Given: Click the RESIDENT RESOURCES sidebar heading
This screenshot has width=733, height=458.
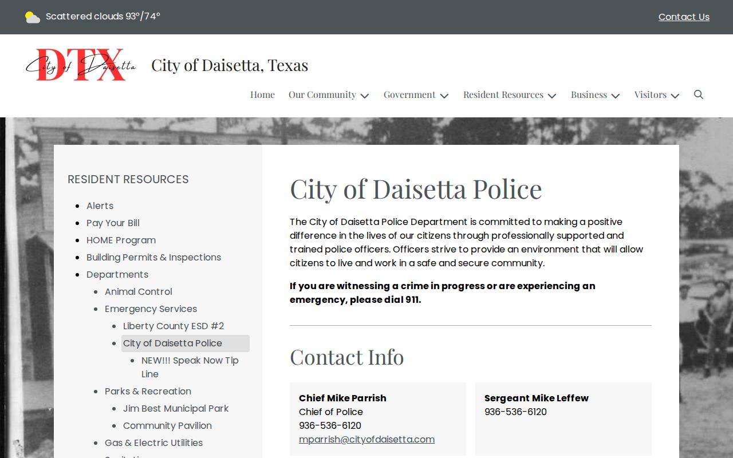Looking at the screenshot, I should (128, 179).
